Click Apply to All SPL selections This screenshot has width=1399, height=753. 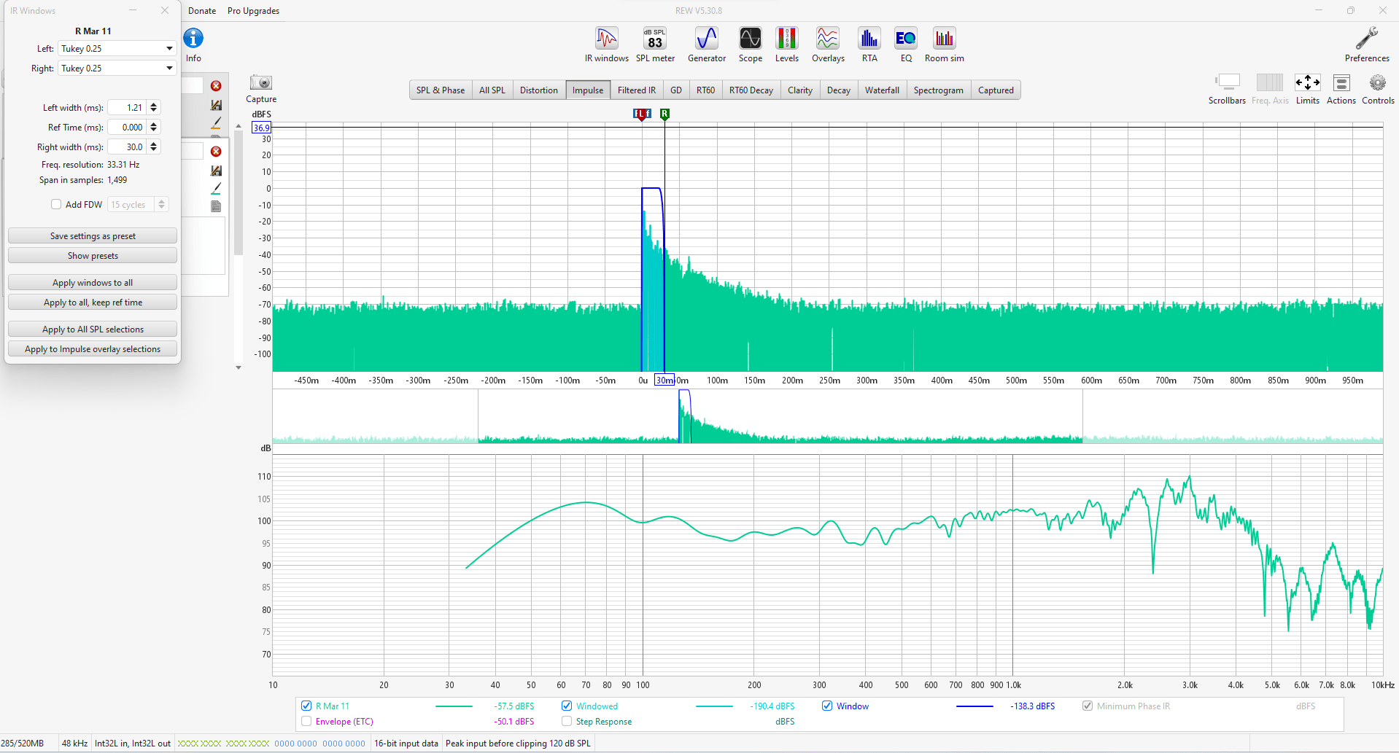(x=93, y=329)
